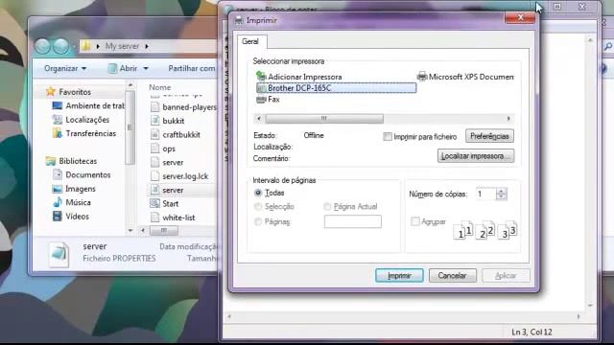Select the Start batch file icon
This screenshot has height=345, width=614.
[x=155, y=203]
